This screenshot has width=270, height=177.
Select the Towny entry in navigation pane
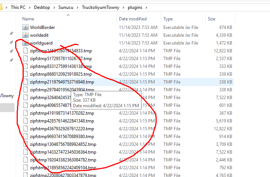click(x=7, y=96)
